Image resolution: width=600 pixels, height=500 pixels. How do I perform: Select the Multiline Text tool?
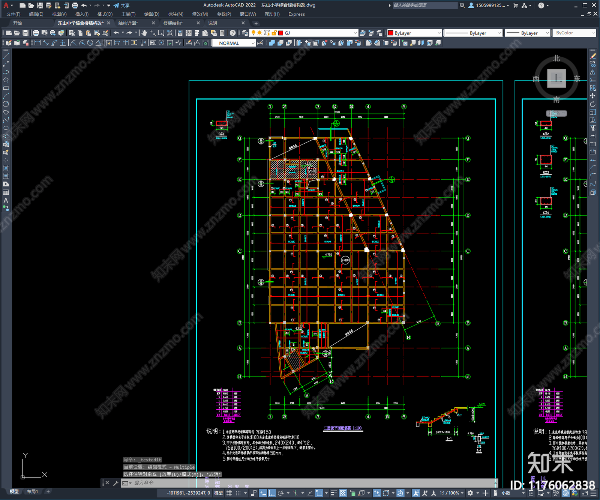[x=6, y=200]
